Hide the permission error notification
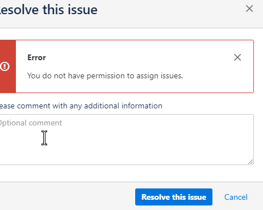 [x=237, y=57]
